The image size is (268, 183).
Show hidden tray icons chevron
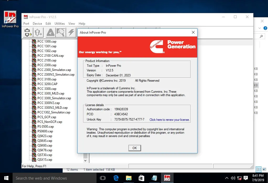coord(227,178)
